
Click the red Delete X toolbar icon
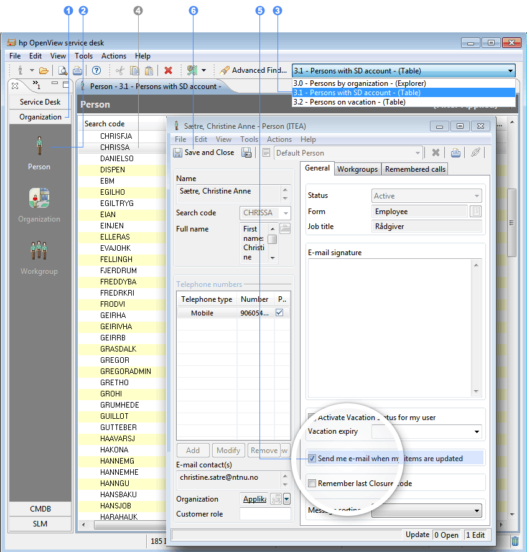[x=168, y=70]
